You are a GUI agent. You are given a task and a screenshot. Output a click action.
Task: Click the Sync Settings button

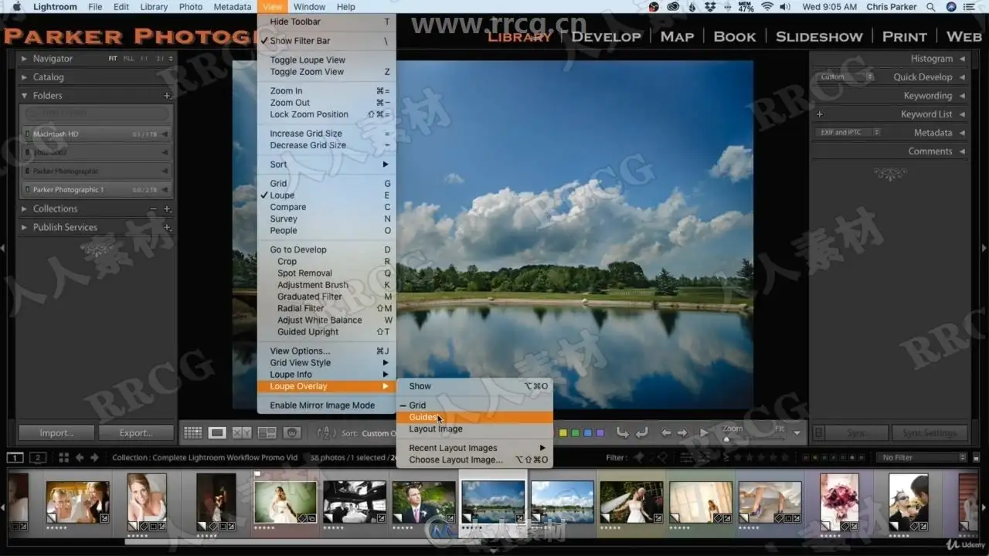[929, 433]
